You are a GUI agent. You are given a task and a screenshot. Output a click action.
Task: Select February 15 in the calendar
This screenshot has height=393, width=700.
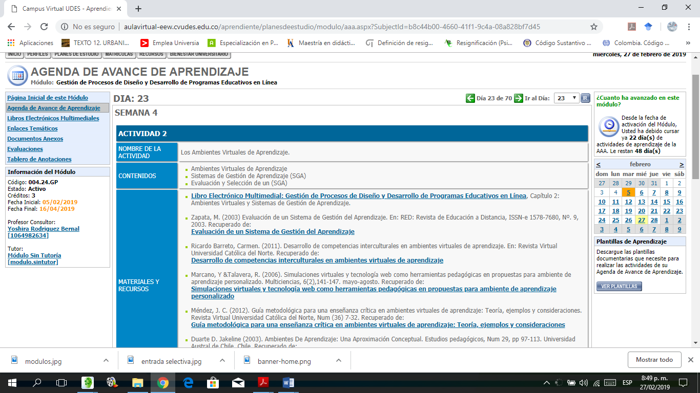666,202
